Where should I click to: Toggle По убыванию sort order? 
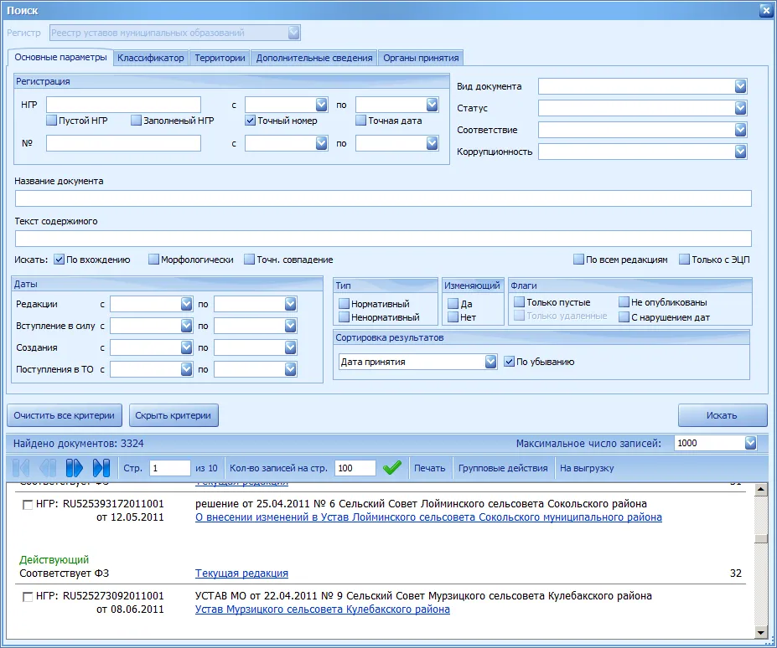(x=509, y=362)
